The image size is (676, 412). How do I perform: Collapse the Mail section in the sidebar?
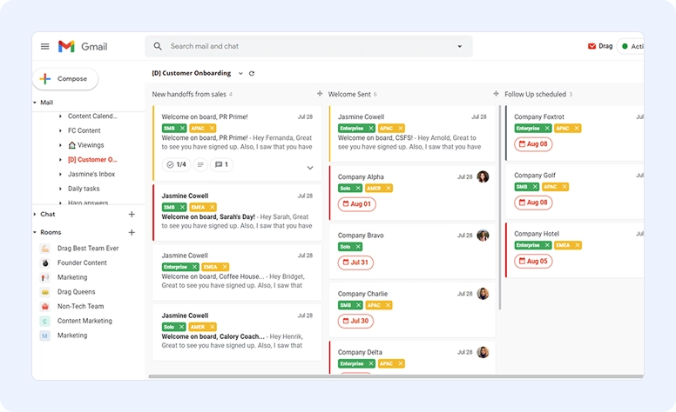pos(36,103)
